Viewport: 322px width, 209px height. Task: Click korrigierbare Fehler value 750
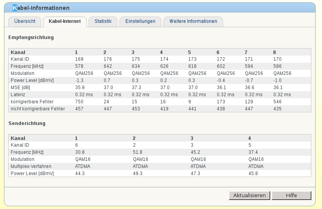point(79,102)
